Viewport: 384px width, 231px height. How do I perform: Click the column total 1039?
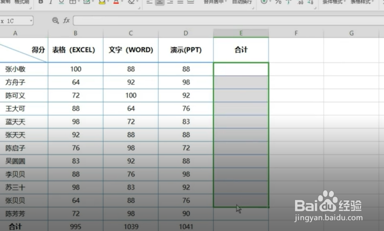click(131, 226)
